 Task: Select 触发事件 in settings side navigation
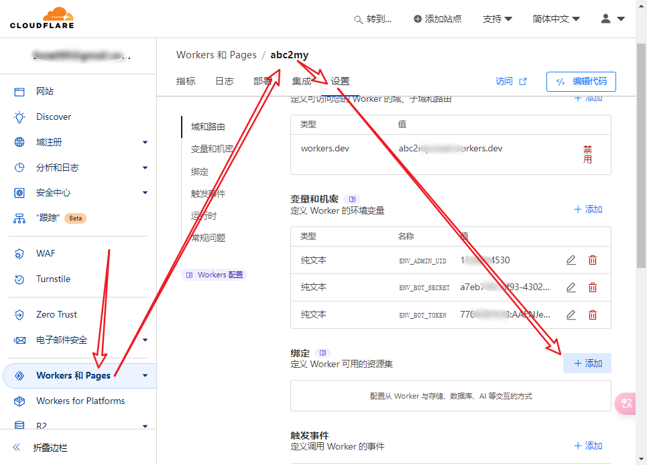point(208,194)
